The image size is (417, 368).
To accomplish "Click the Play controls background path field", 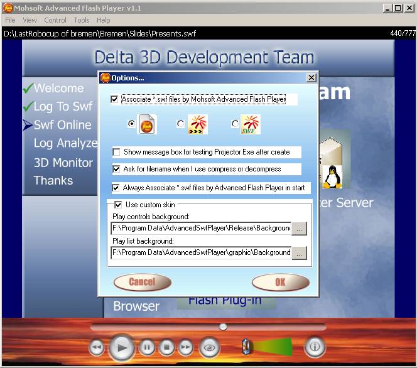I will (201, 229).
